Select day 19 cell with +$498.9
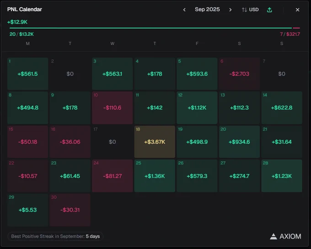Image resolution: width=311 pixels, height=249 pixels. point(197,142)
